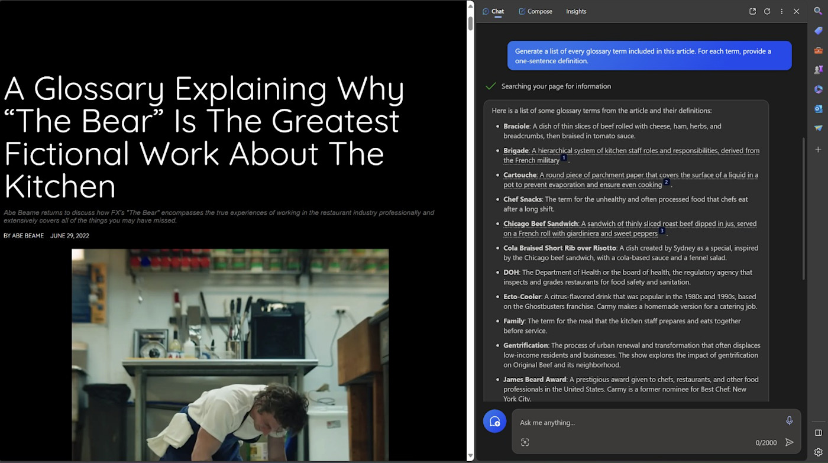Open the Tools briefcase icon in sidebar

[x=818, y=50]
